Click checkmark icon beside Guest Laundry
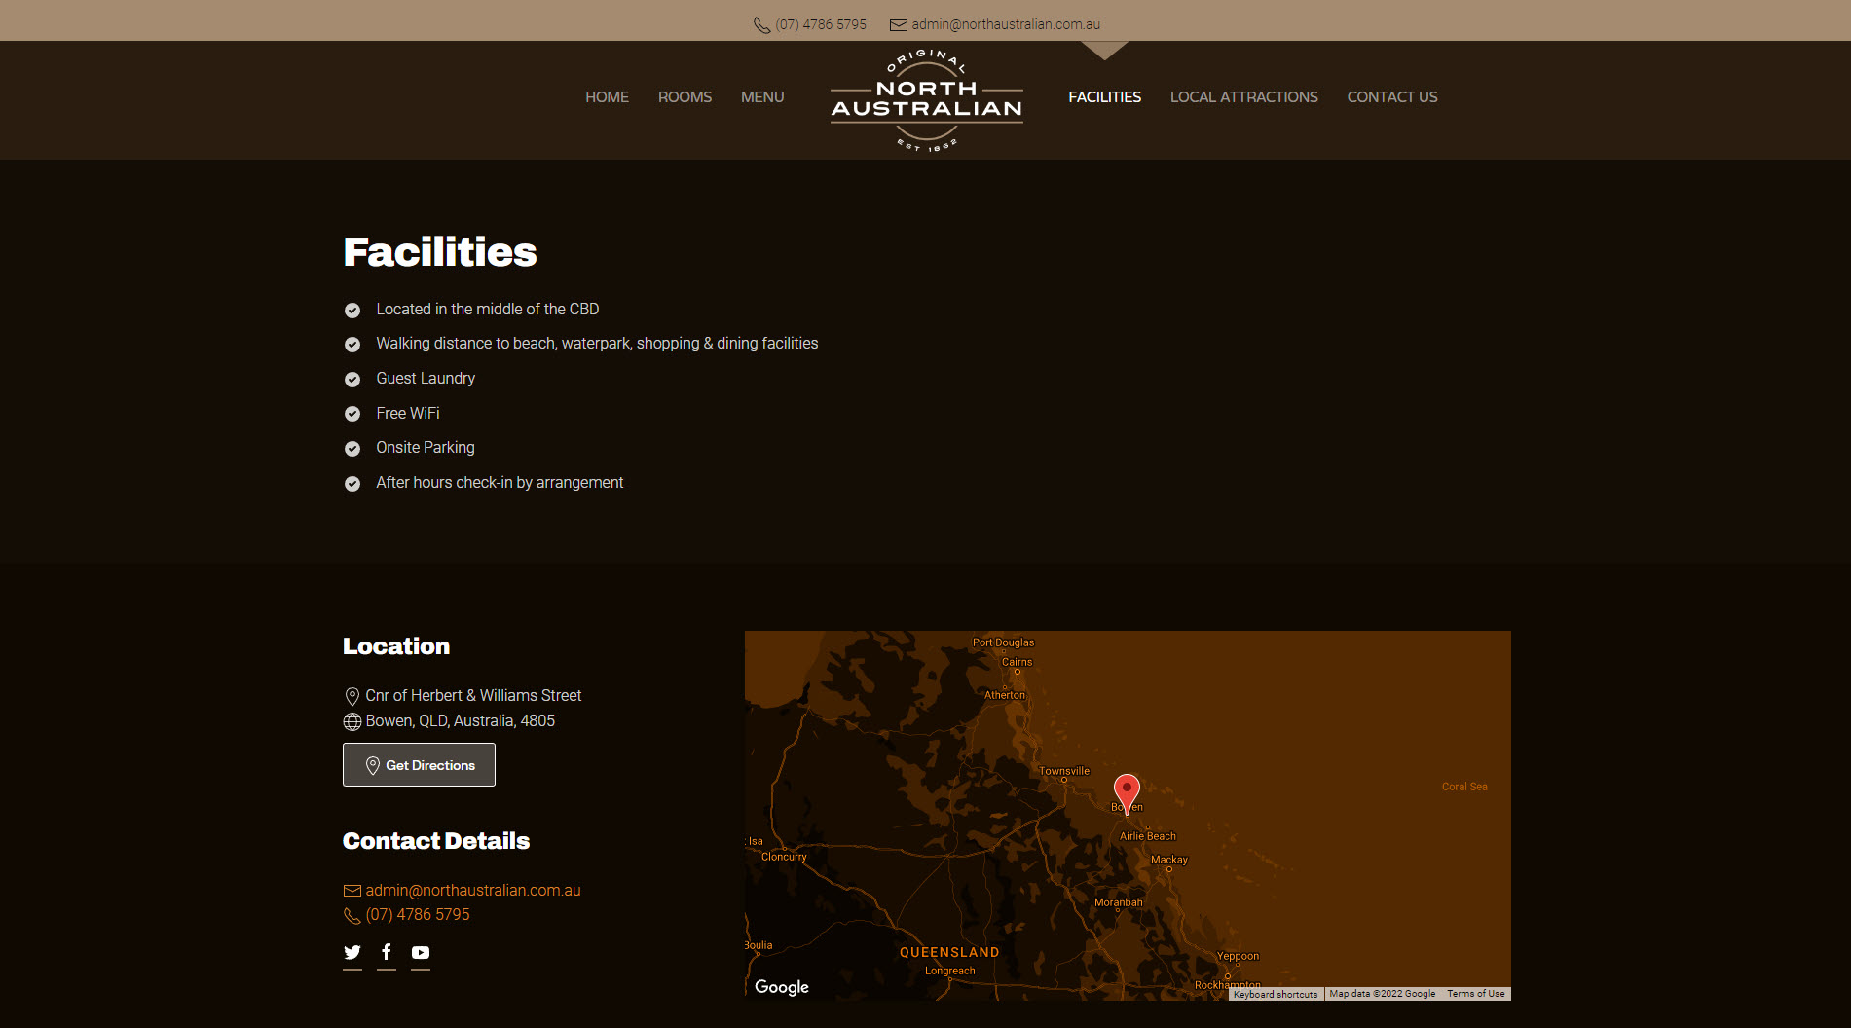 click(x=352, y=380)
